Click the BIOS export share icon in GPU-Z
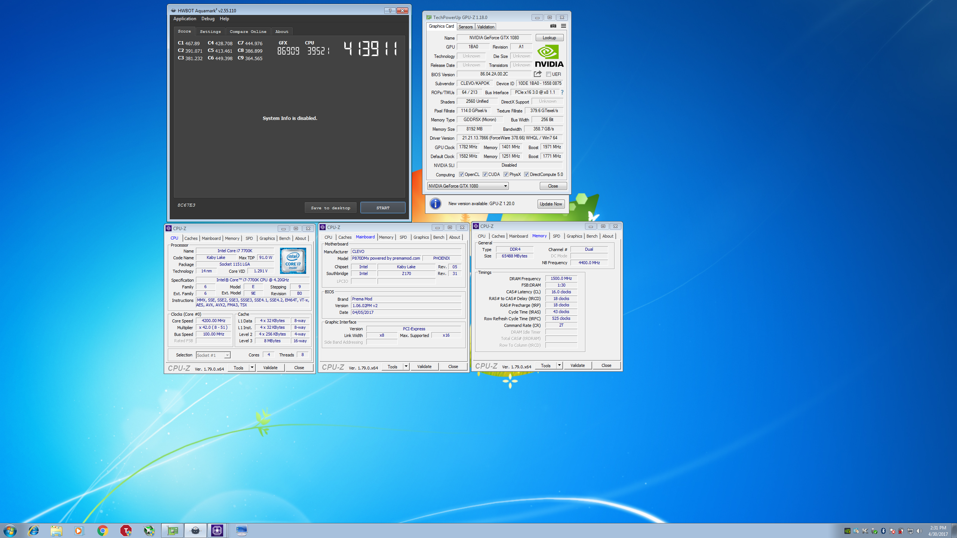Image resolution: width=957 pixels, height=538 pixels. [538, 74]
